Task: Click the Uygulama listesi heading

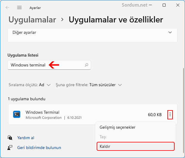Action: coord(23,55)
